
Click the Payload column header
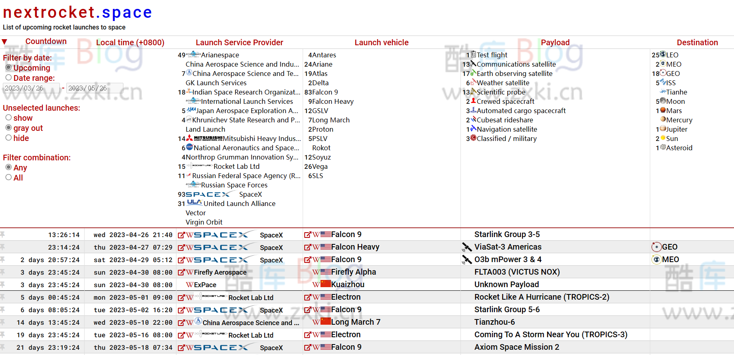pyautogui.click(x=555, y=42)
